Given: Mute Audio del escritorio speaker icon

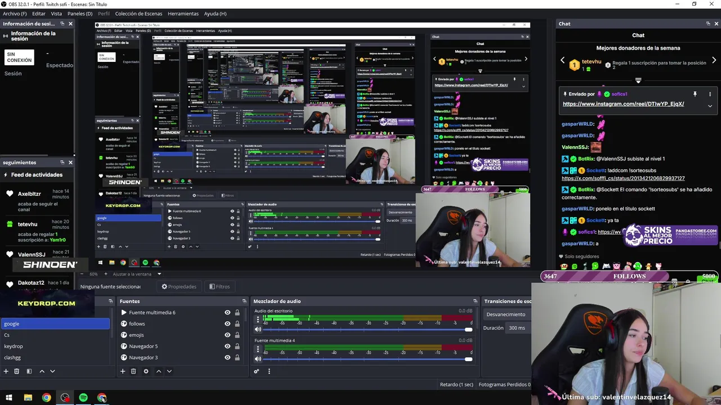Looking at the screenshot, I should click(258, 329).
